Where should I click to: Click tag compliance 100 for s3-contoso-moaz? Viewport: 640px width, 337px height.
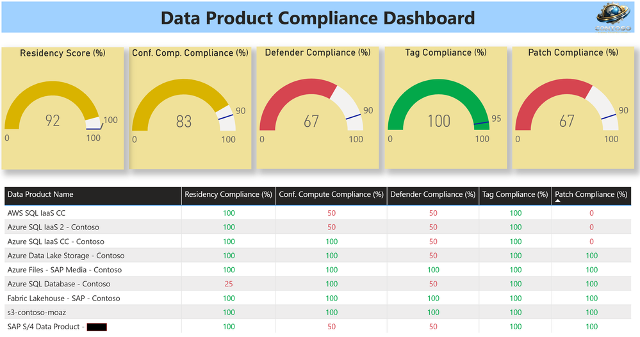click(x=516, y=313)
